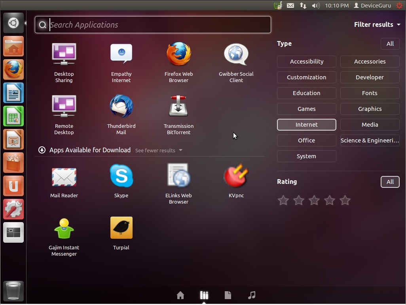
Task: Set rating filter to five stars
Action: 345,200
